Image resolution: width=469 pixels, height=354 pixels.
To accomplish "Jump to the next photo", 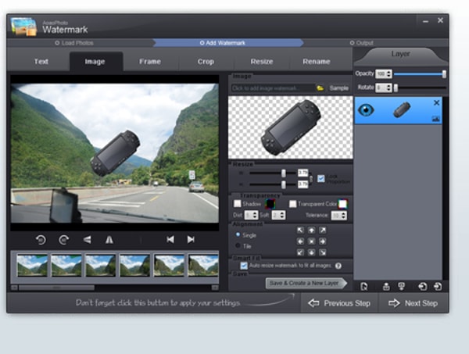I will pyautogui.click(x=191, y=239).
